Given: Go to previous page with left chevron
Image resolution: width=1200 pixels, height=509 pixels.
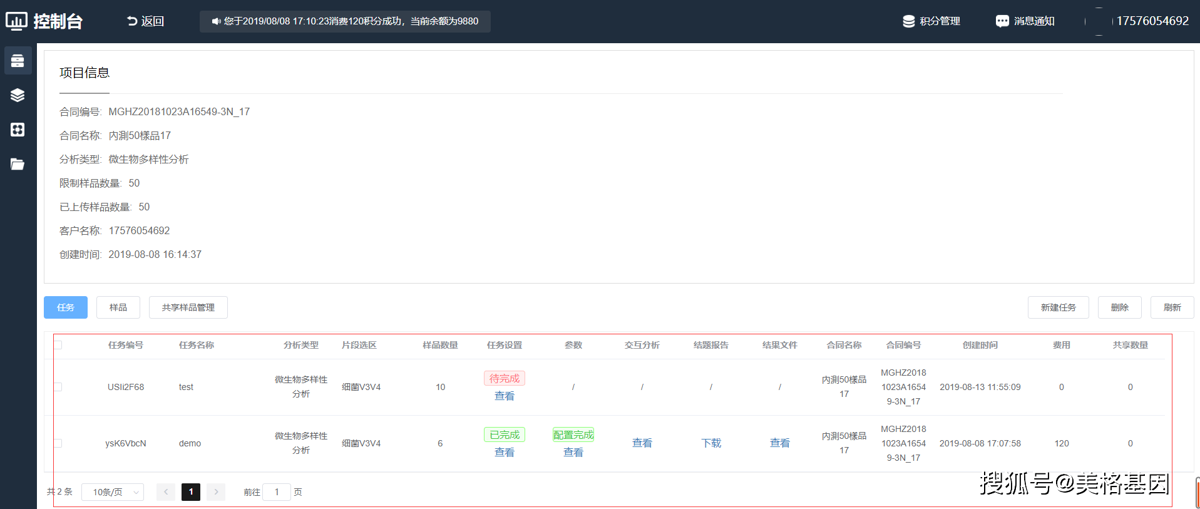Looking at the screenshot, I should [166, 492].
